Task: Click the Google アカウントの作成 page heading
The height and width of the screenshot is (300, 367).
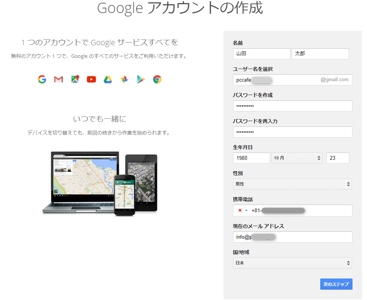Action: click(x=180, y=8)
